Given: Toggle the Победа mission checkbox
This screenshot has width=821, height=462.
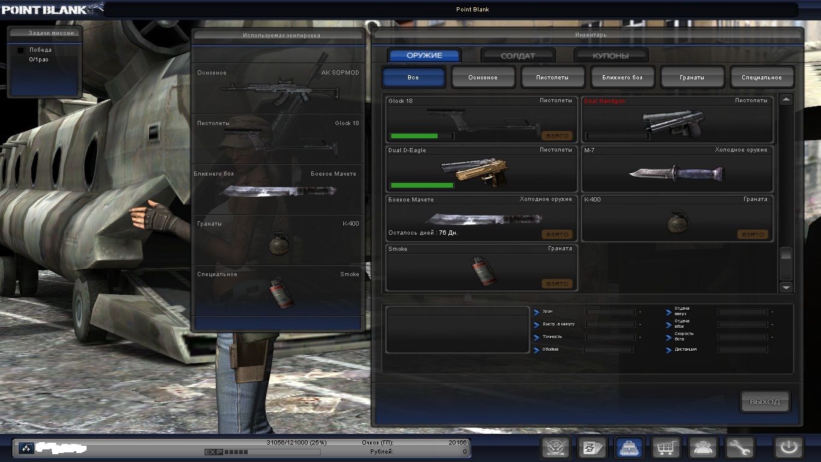Looking at the screenshot, I should (20, 50).
